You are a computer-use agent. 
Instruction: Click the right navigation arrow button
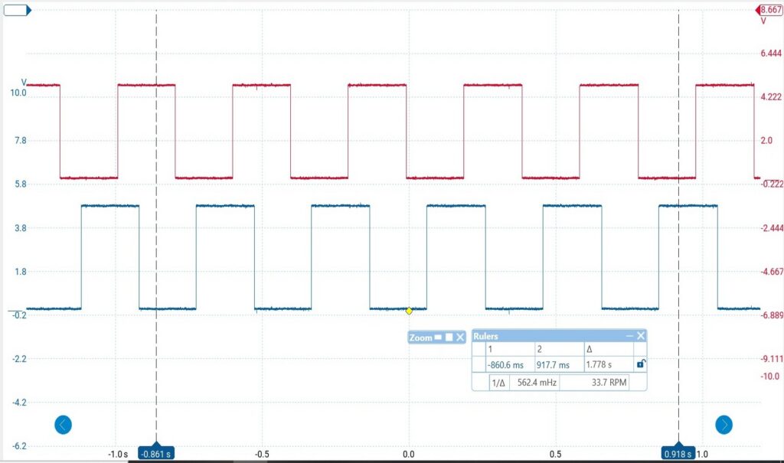coord(724,425)
